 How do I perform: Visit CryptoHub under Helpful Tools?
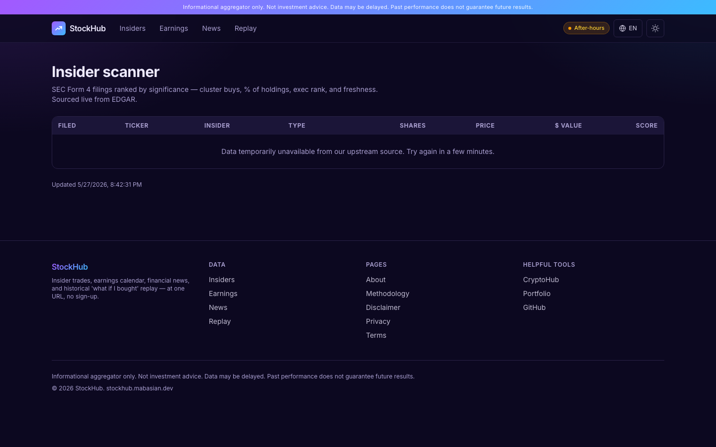click(x=541, y=280)
